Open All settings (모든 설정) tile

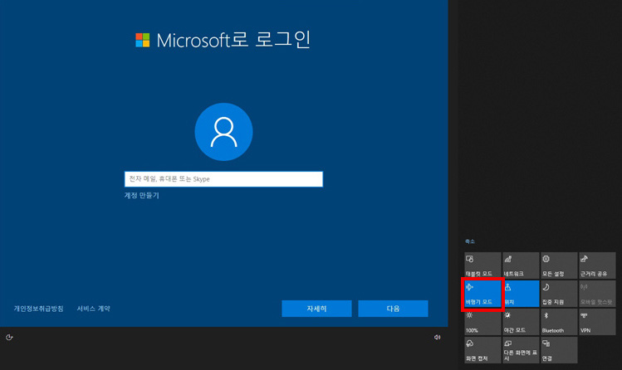tap(559, 265)
